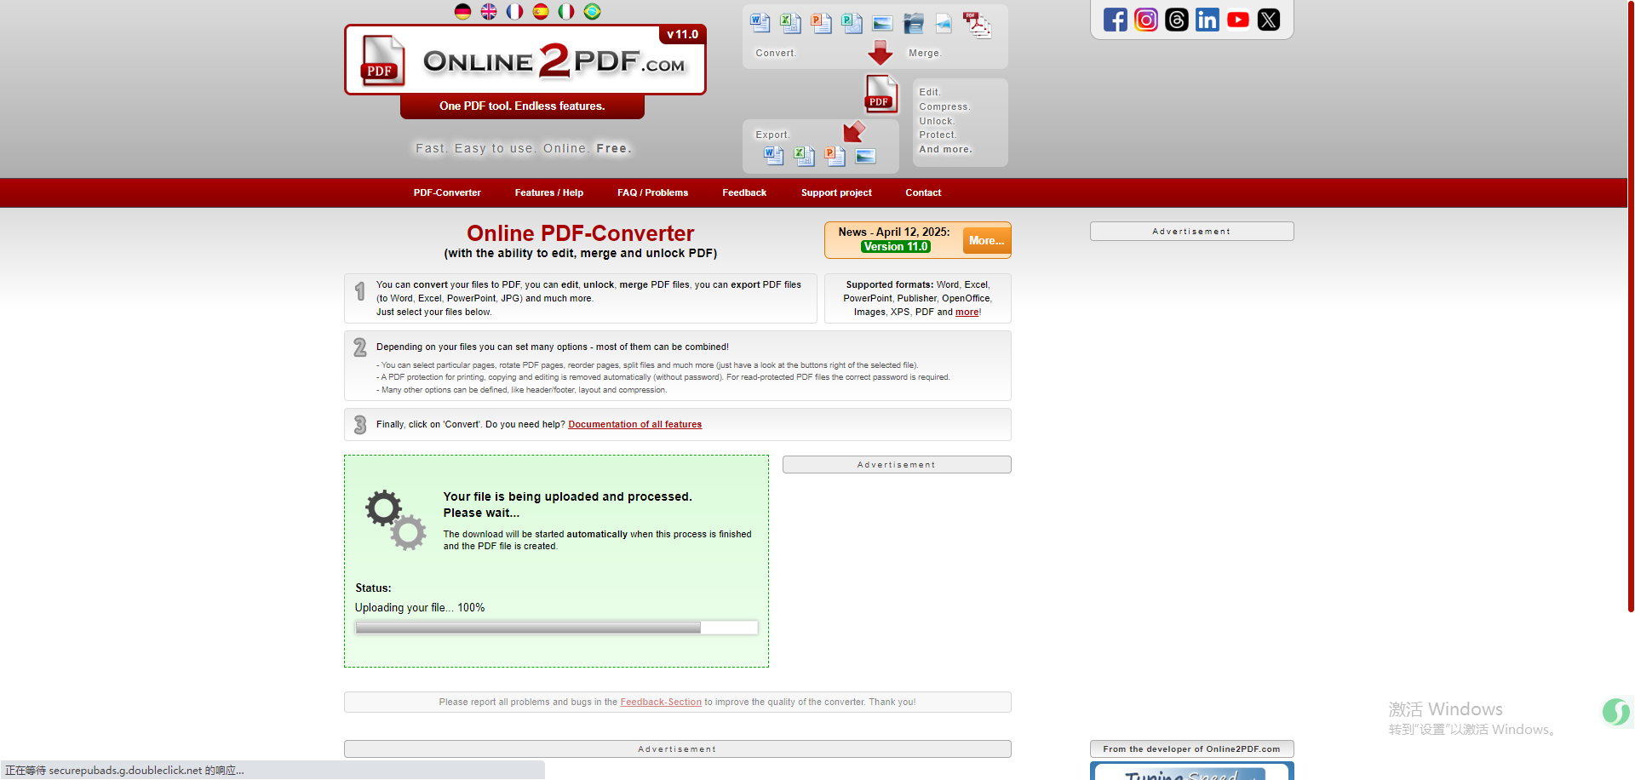Click the red down arrow under Convert icons

[x=880, y=53]
